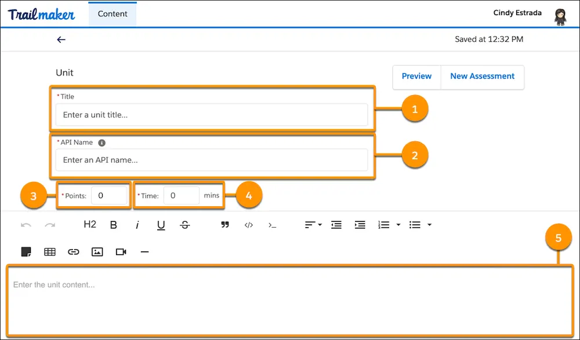Insert a video using the camera icon

[121, 252]
